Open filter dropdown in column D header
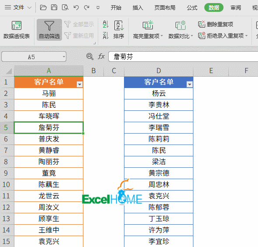The width and height of the screenshot is (258, 247). [x=189, y=85]
